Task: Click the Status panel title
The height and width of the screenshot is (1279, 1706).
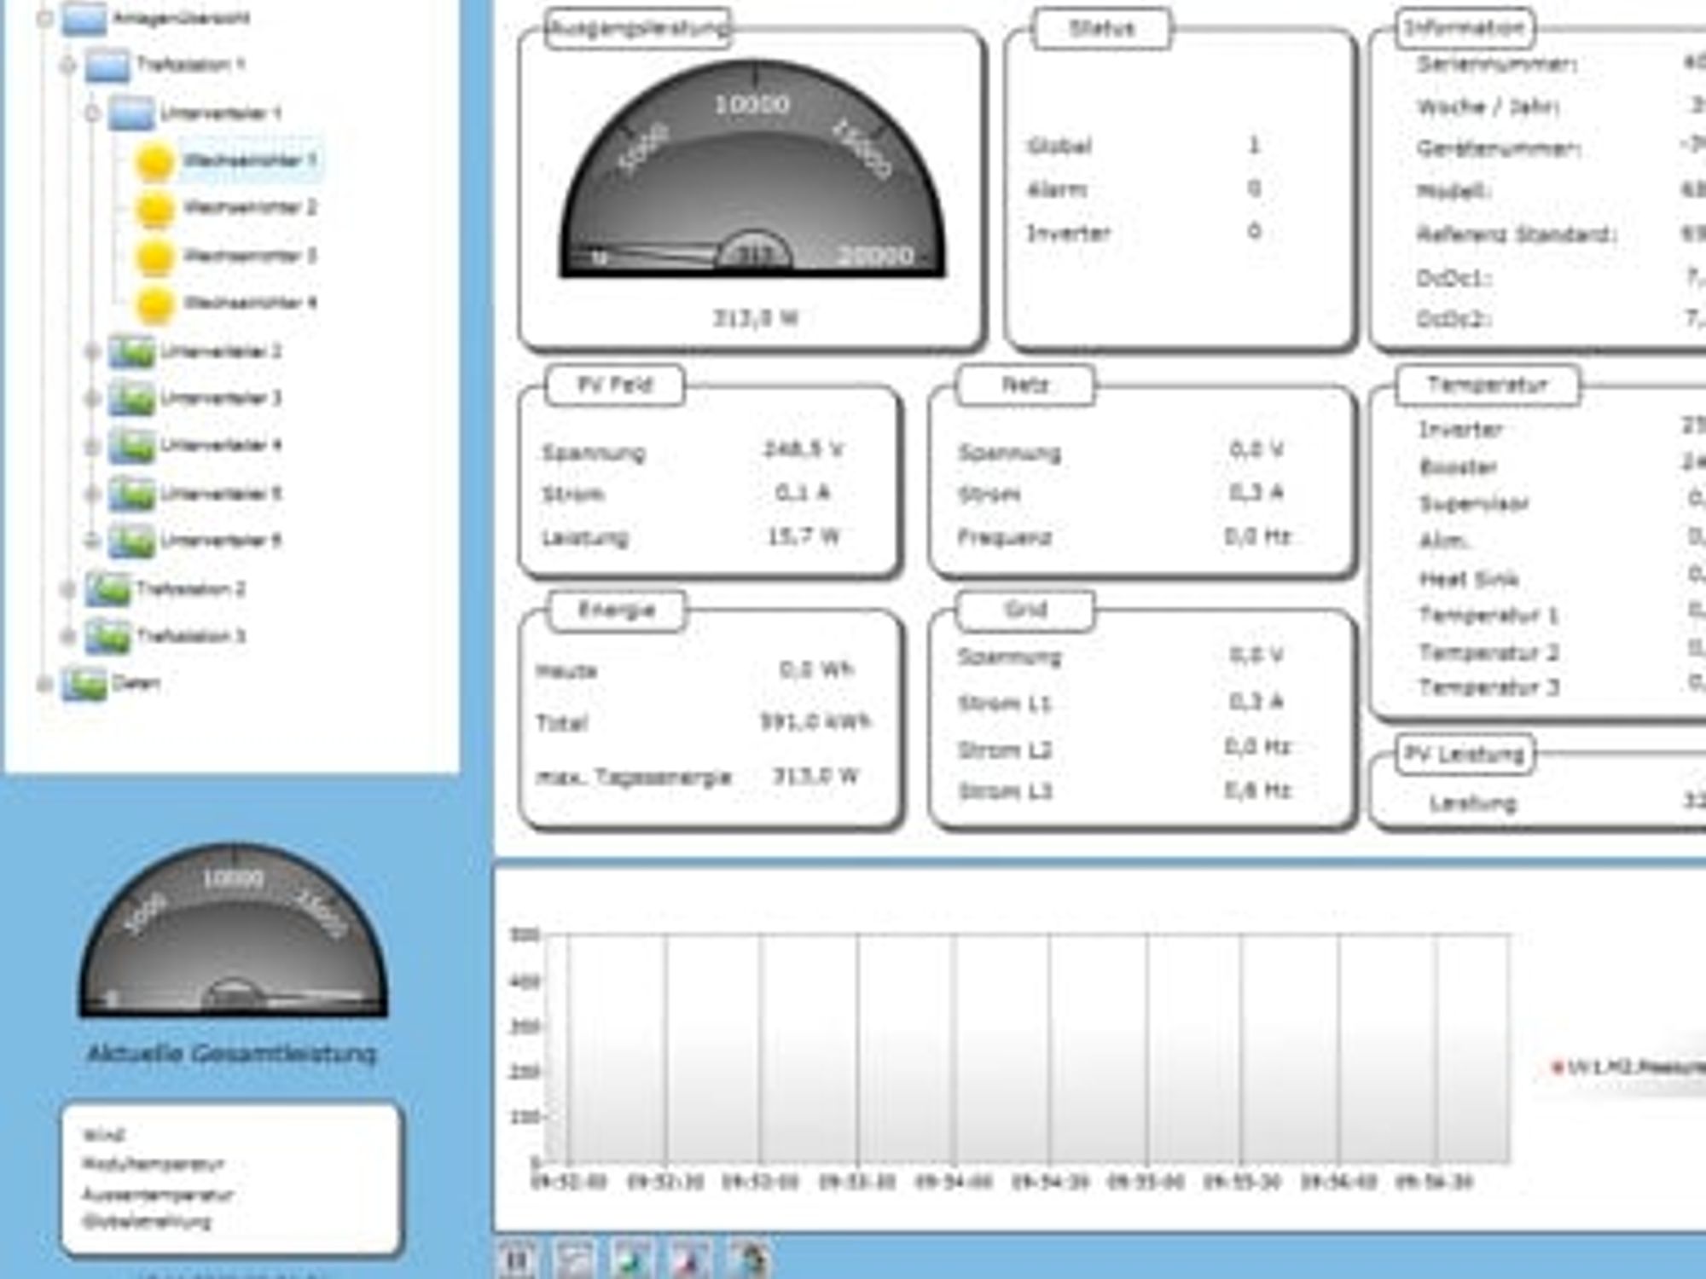Action: (1102, 28)
